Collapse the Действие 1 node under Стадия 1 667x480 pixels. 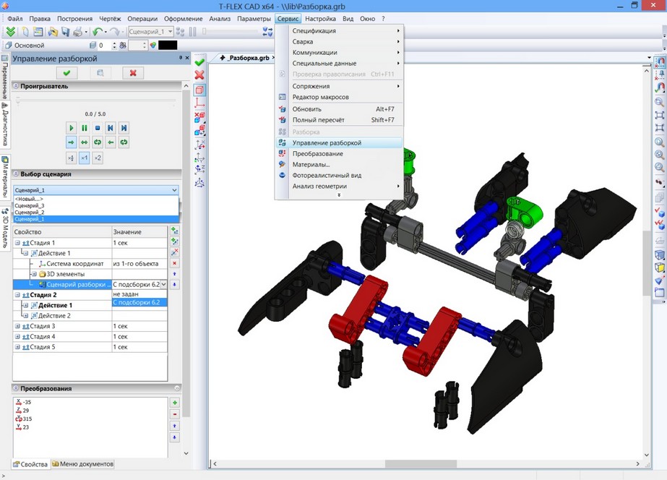click(x=25, y=253)
